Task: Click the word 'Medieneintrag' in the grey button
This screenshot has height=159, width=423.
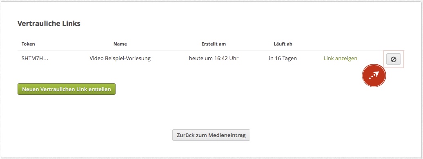Action: pos(227,135)
